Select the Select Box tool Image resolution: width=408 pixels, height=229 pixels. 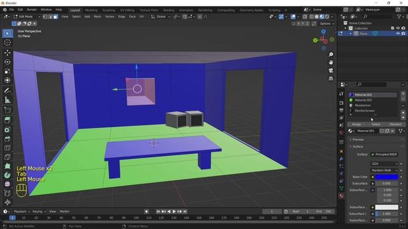pos(7,34)
